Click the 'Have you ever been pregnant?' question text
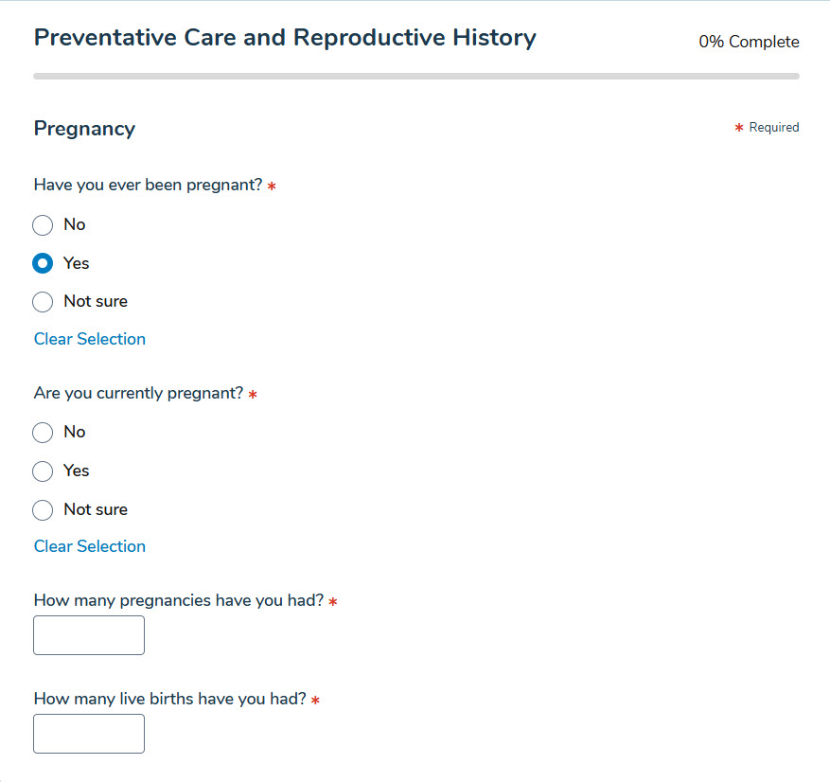830x782 pixels. tap(148, 186)
